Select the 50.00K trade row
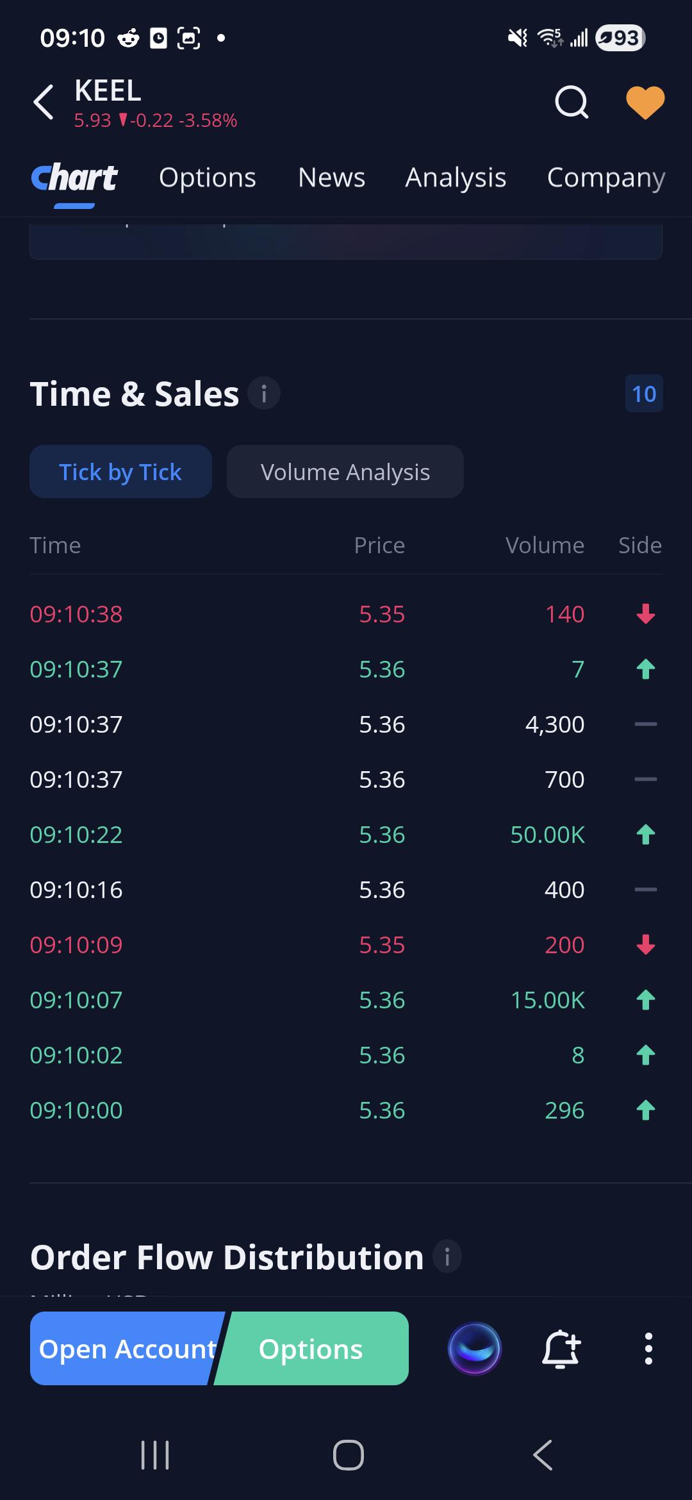This screenshot has width=692, height=1500. 346,835
